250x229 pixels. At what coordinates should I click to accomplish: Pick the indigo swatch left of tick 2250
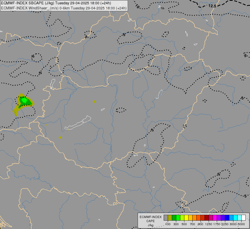(x=223, y=218)
